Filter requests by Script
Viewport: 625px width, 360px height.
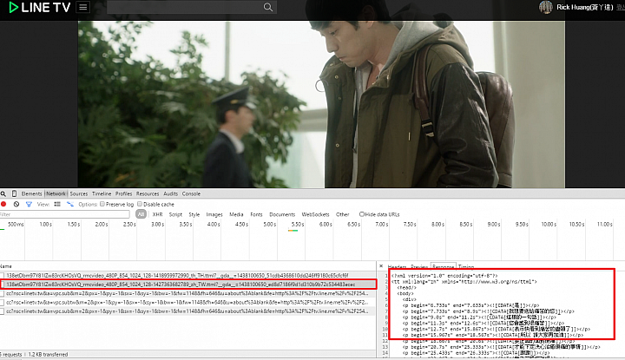tap(175, 214)
